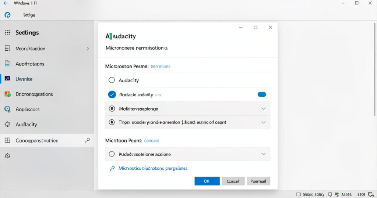Click the document icon next to Auothrotaons
This screenshot has width=377, height=198.
tap(7, 64)
